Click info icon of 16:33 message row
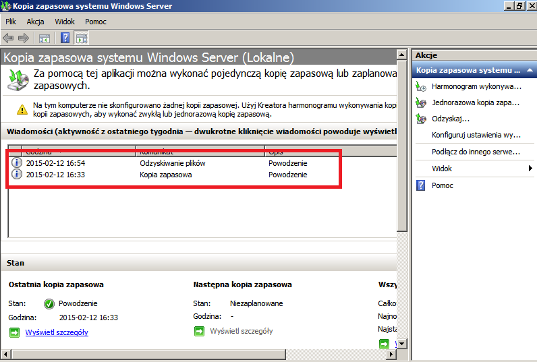The image size is (537, 362). coord(16,174)
